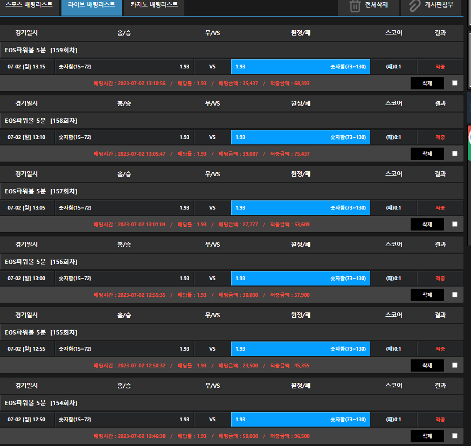This screenshot has width=471, height=446.
Task: Select the 숫자합(15~72) cell in 156회차
Action: 124,278
